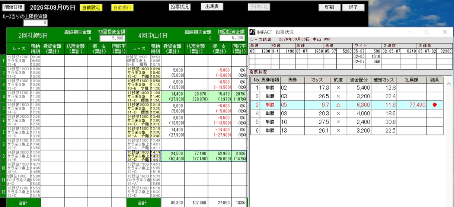Image resolution: width=454 pixels, height=207 pixels.
Task: Click the 札幌 initial investment amount field
Action: tap(112, 38)
